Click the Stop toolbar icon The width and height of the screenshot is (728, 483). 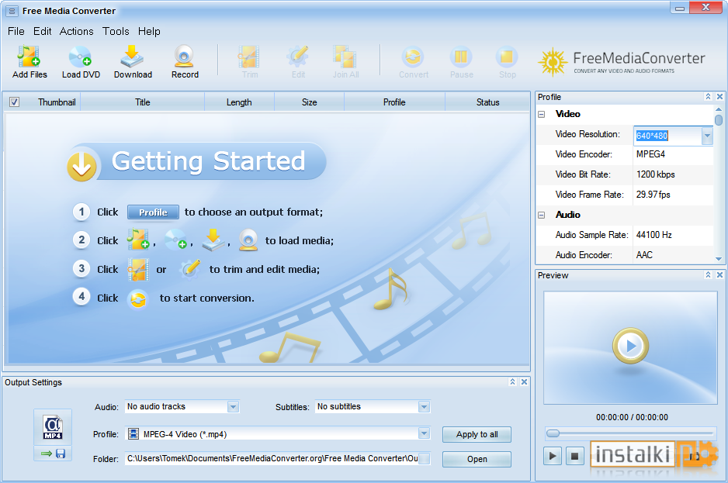(x=507, y=57)
